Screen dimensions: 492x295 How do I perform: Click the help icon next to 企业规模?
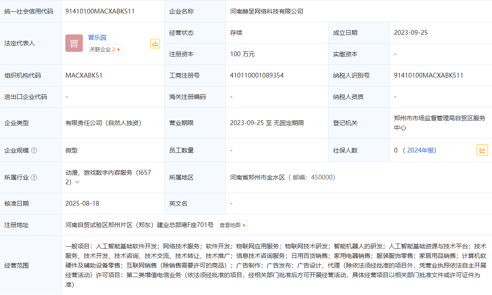pos(34,150)
